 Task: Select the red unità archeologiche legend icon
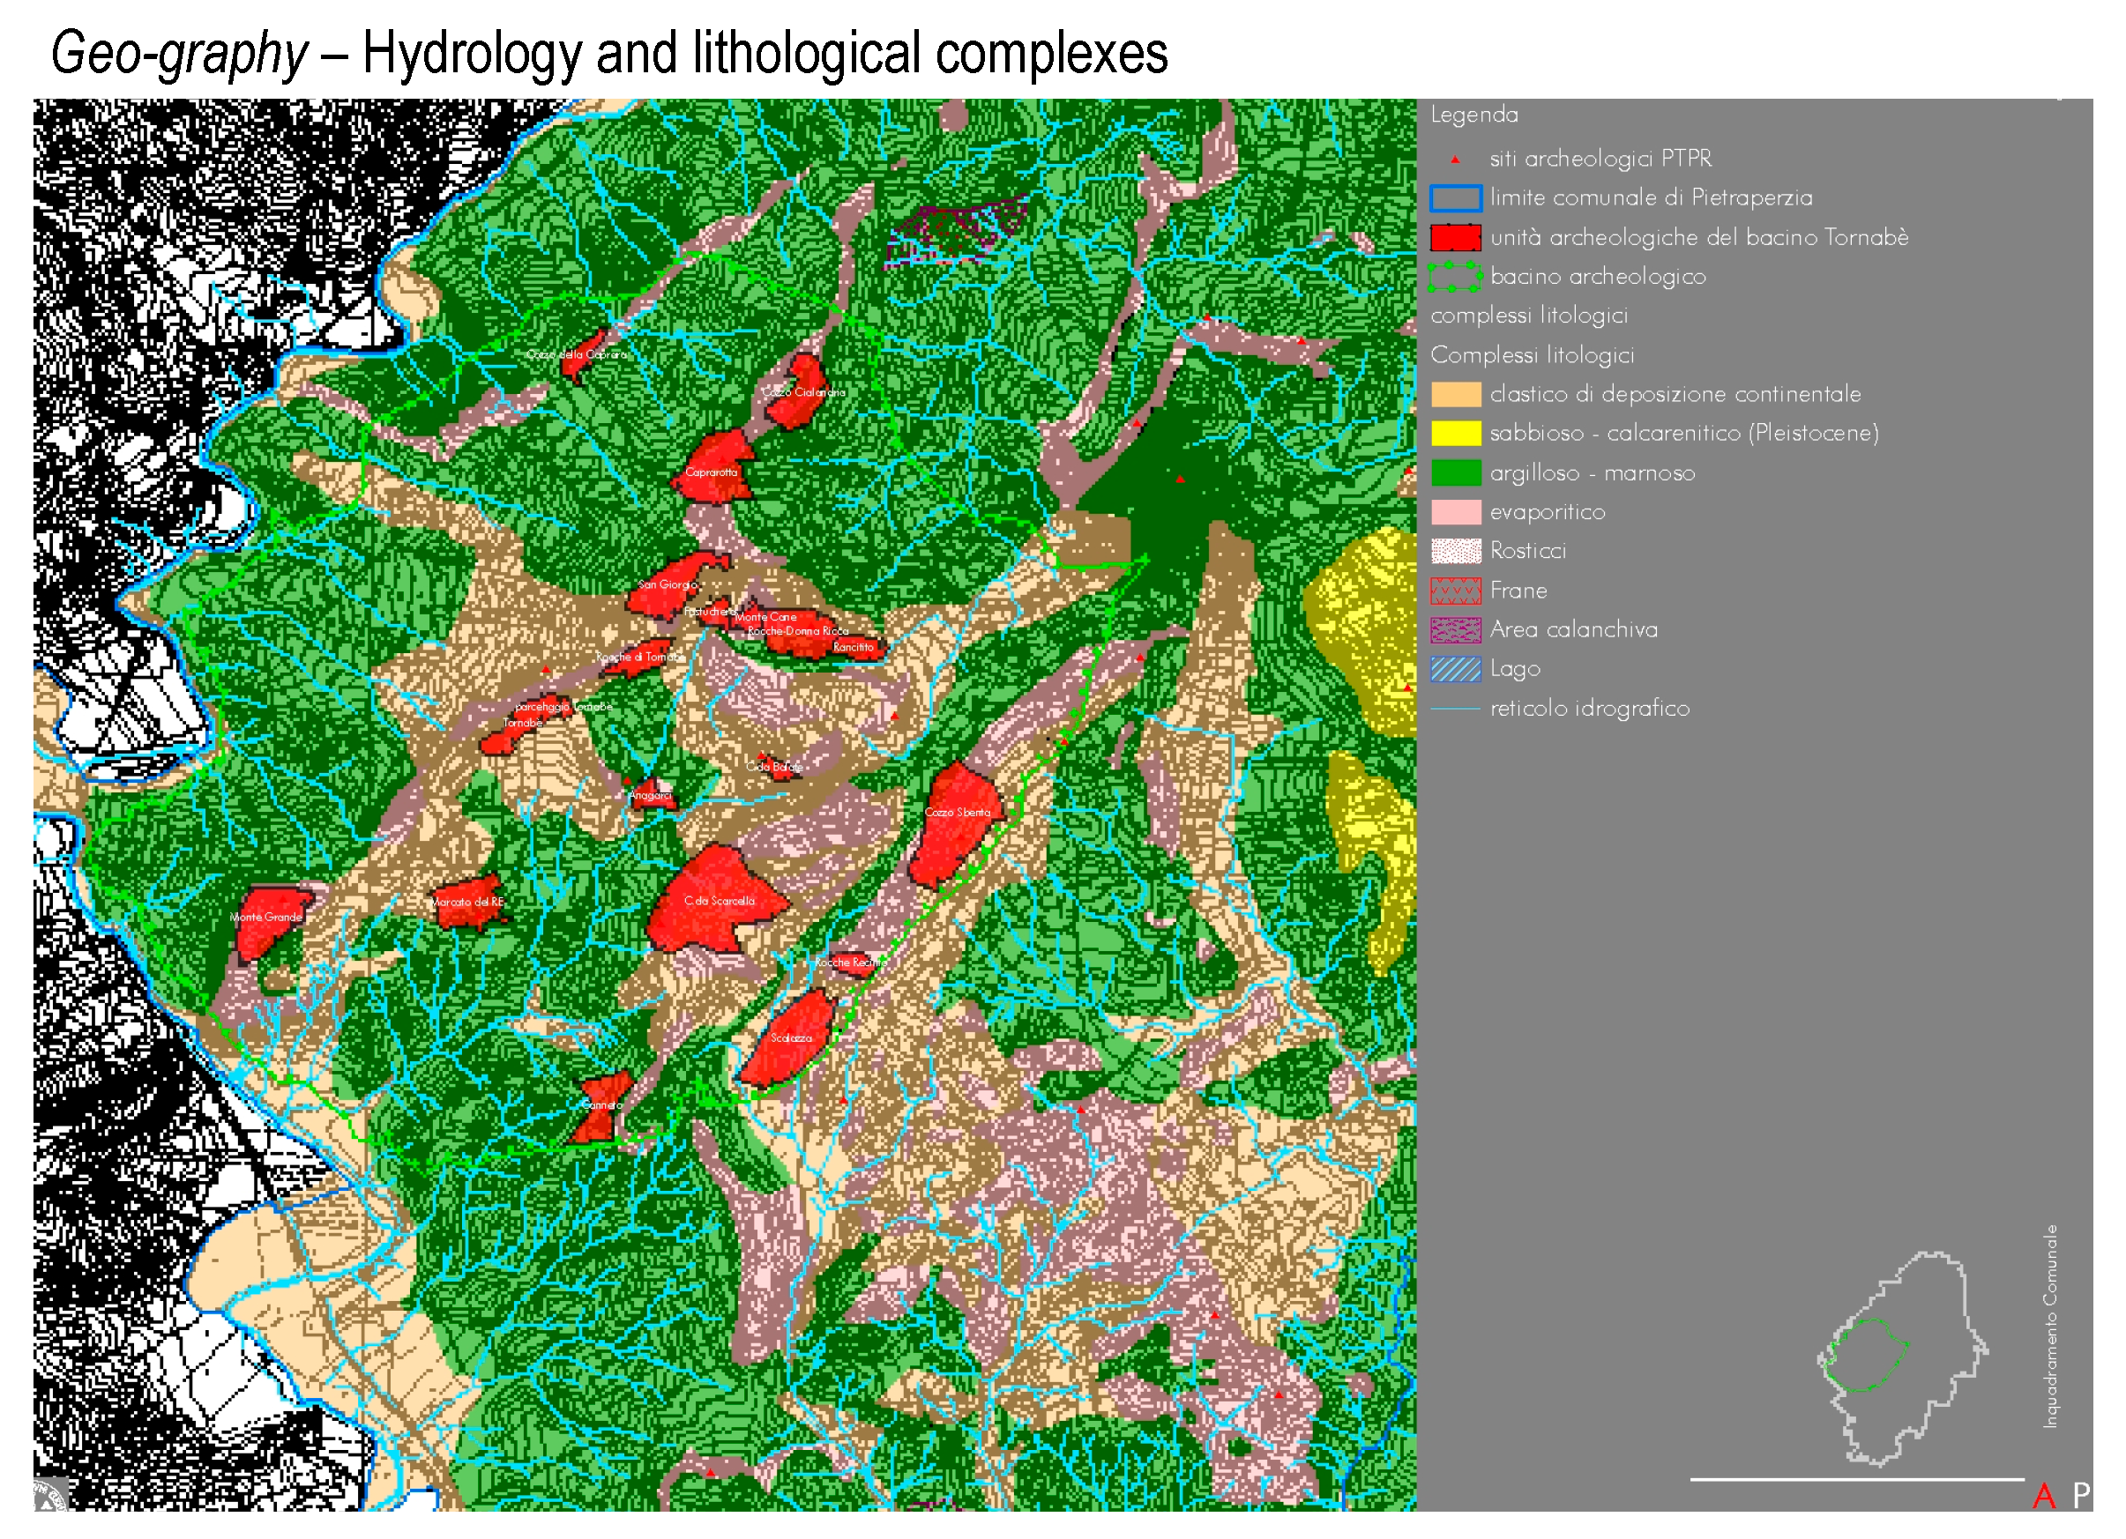(1455, 238)
